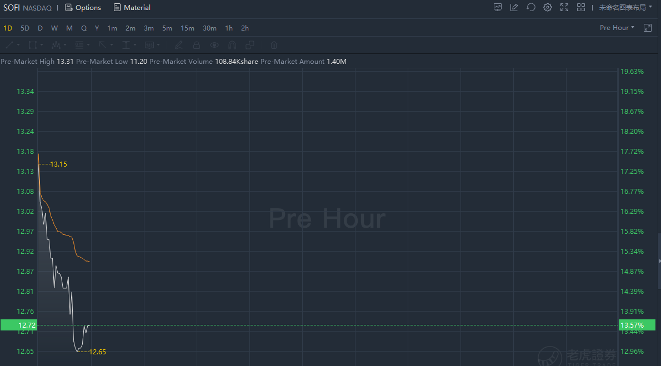
Task: Expand the line tool dropdown arrow
Action: [x=18, y=45]
